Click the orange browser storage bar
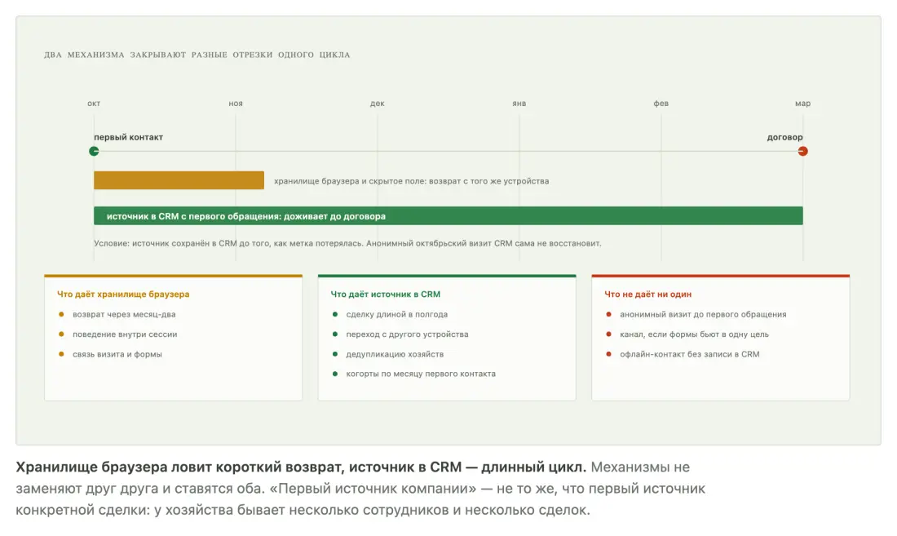The image size is (897, 536). point(179,180)
